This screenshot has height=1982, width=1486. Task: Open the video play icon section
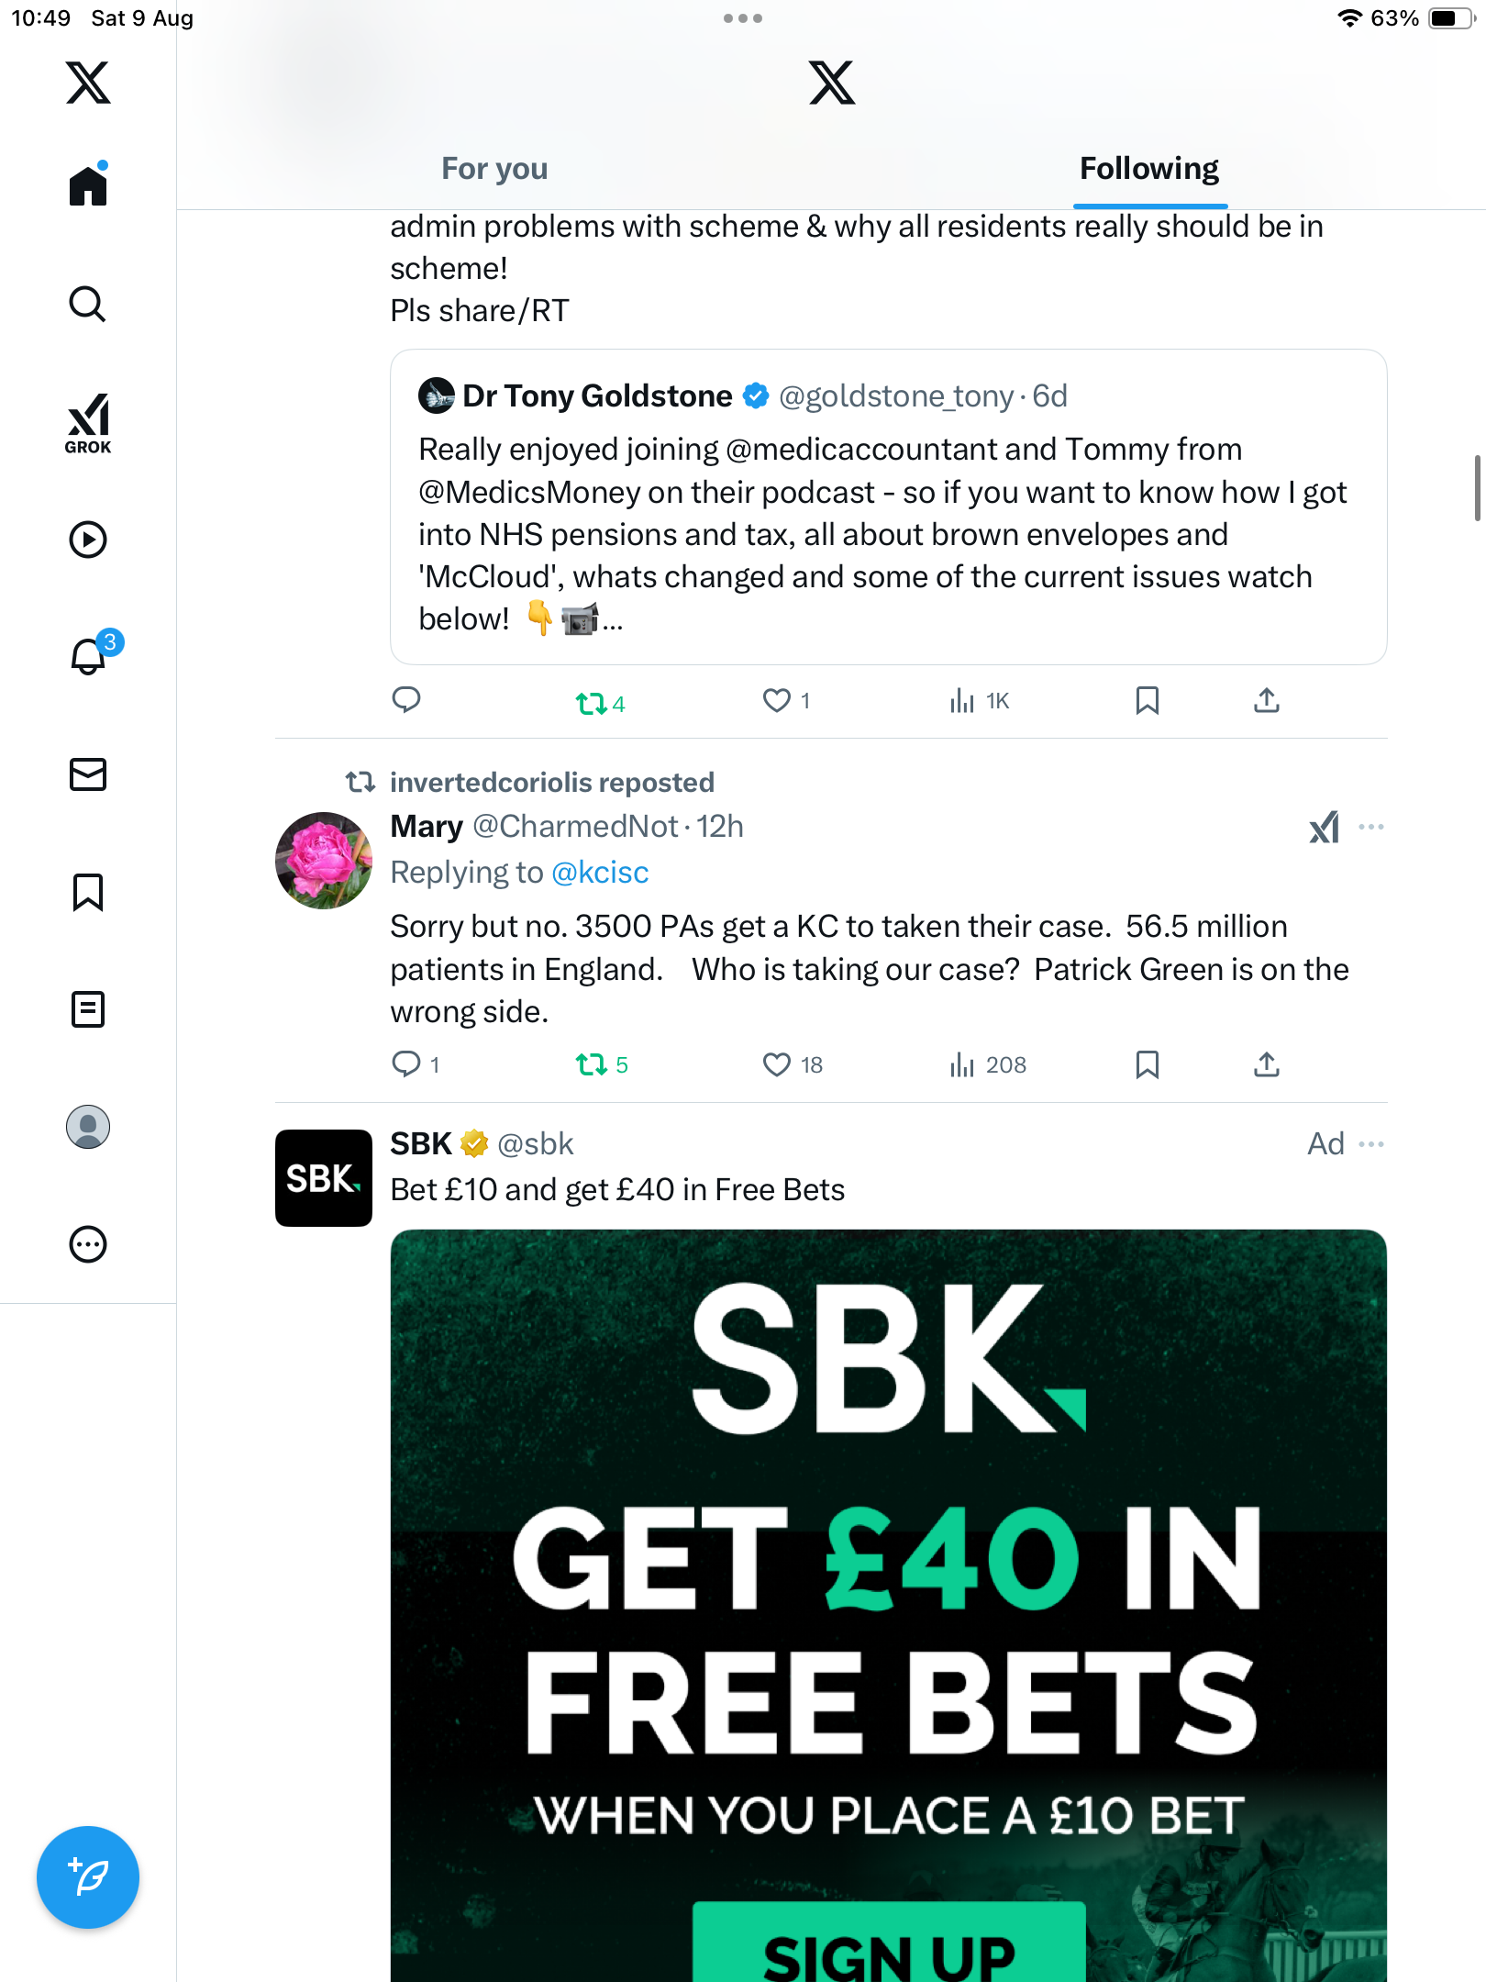pos(88,540)
